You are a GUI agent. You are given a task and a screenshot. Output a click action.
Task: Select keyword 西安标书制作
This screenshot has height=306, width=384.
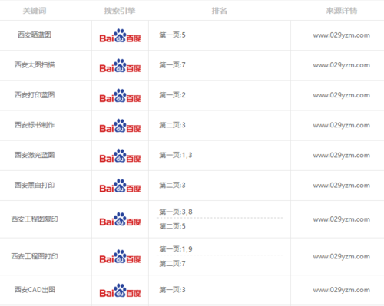click(35, 125)
